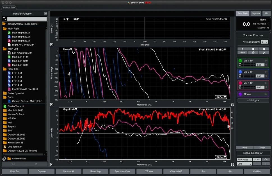Click the blue trace icon beside FRF 4.trf
The width and height of the screenshot is (272, 176).
click(x=9, y=85)
